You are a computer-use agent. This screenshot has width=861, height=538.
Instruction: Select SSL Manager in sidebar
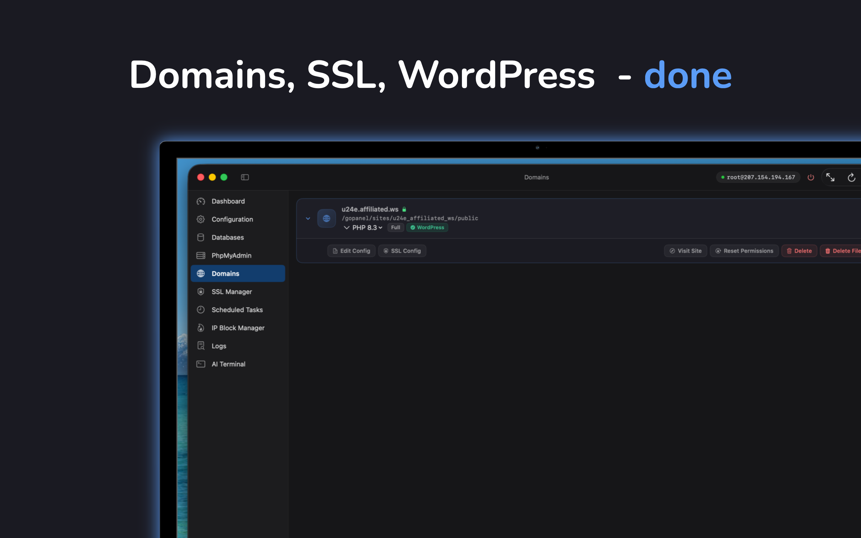click(x=231, y=292)
